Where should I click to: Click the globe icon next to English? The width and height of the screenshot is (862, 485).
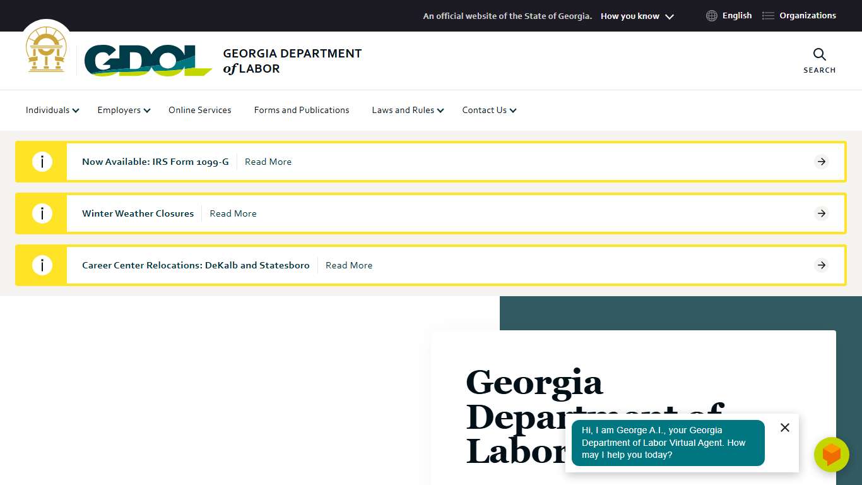[711, 15]
